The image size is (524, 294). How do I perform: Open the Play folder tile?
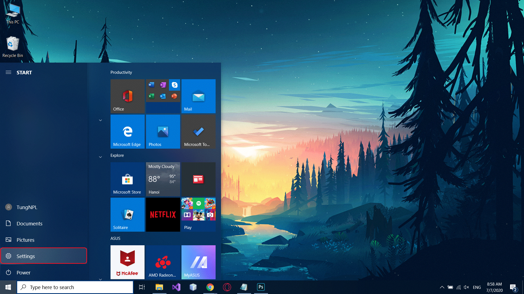198,215
